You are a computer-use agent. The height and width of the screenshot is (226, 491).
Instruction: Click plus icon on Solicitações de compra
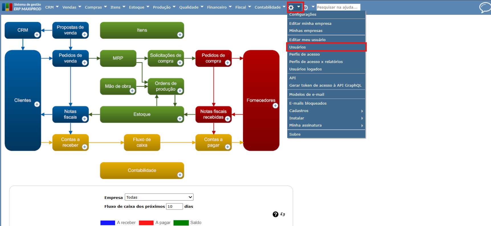point(180,63)
